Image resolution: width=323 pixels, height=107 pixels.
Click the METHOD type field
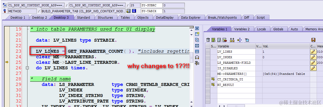tap(22, 11)
